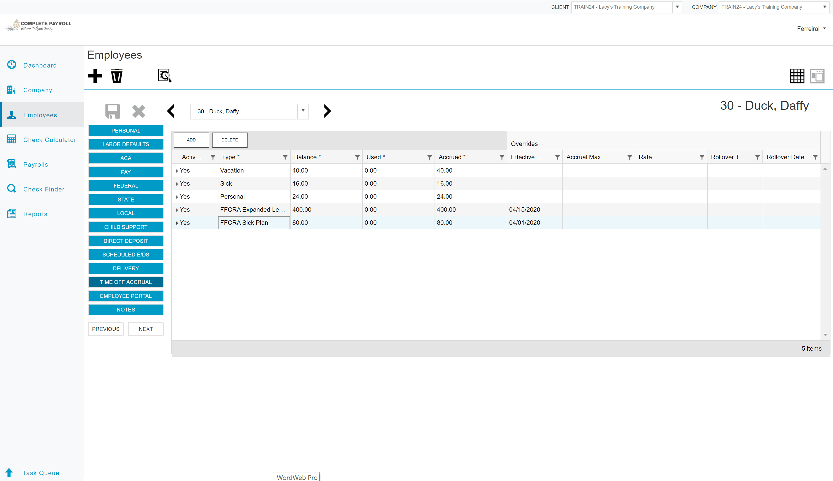Switch to the DIRECT DEPOSIT tab
The height and width of the screenshot is (481, 833).
click(x=126, y=241)
